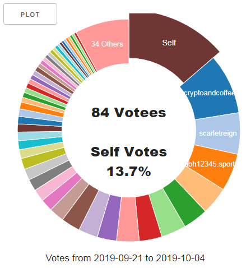Click the dark green donut slice

184,203
